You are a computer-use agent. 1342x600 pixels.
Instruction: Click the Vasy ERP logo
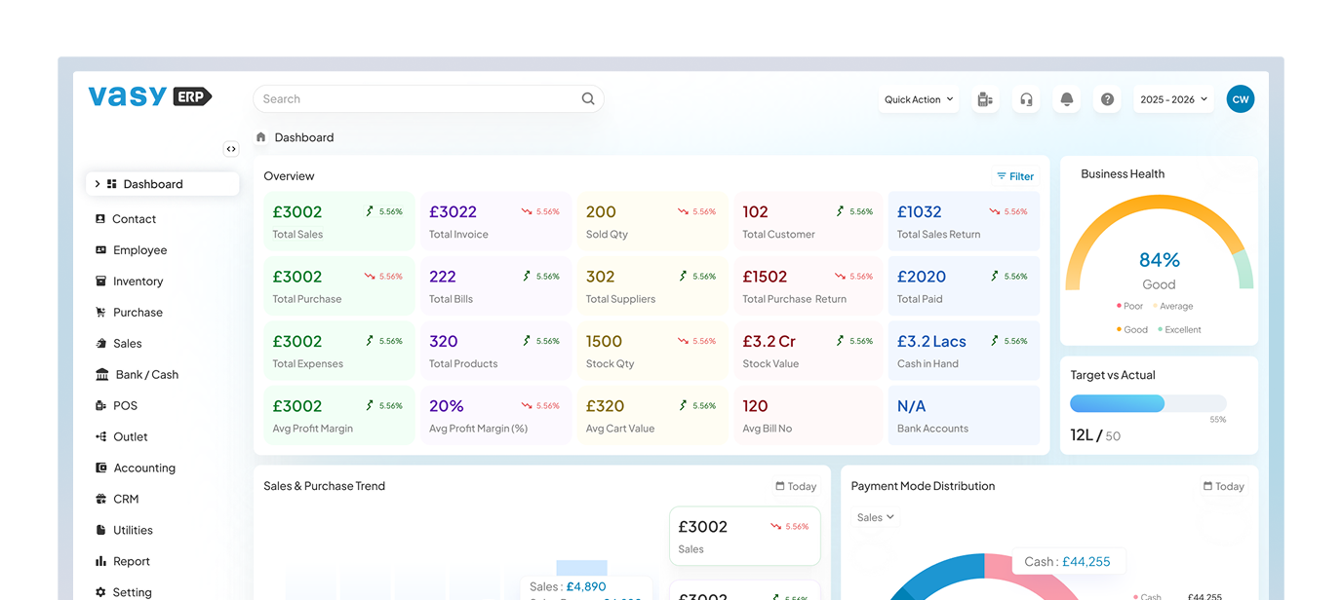[150, 96]
